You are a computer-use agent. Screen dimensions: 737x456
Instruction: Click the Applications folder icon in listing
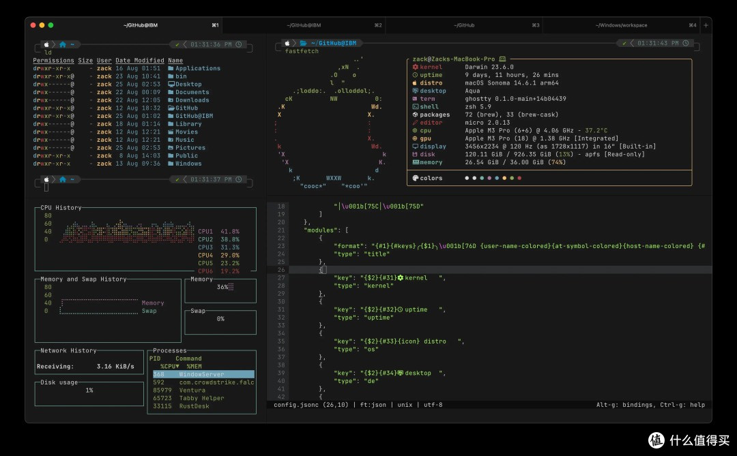(x=171, y=69)
